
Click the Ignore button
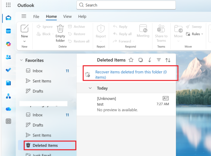(x=45, y=26)
